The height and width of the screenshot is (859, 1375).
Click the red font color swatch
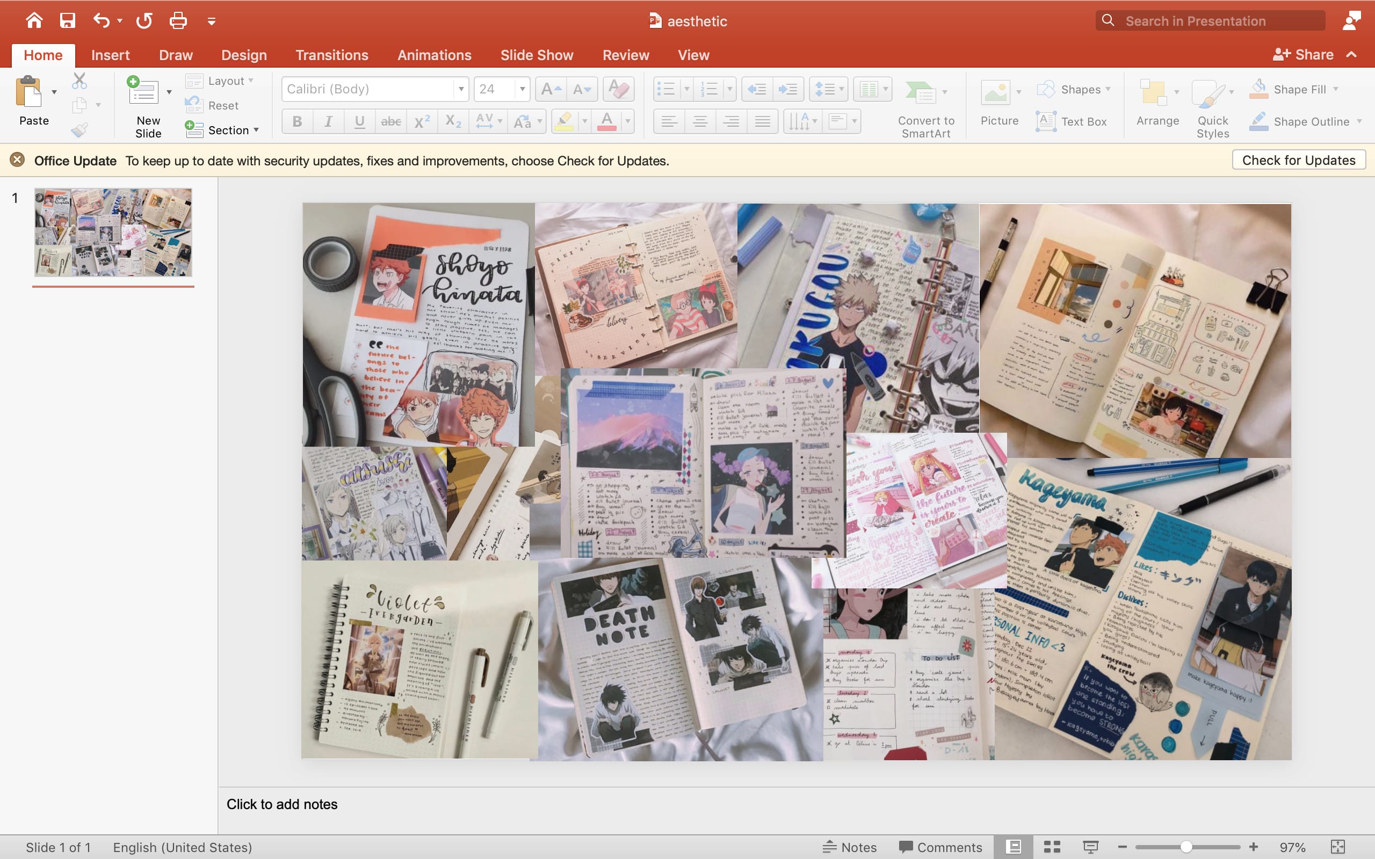tap(607, 121)
